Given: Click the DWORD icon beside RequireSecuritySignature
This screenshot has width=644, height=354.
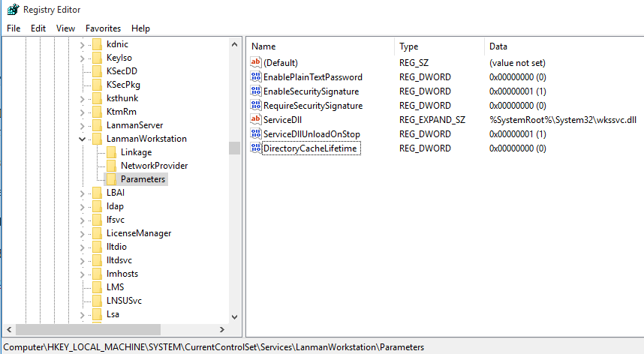Looking at the screenshot, I should pos(256,106).
